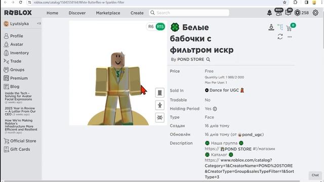
Task: Click the Free price value
Action: click(209, 71)
